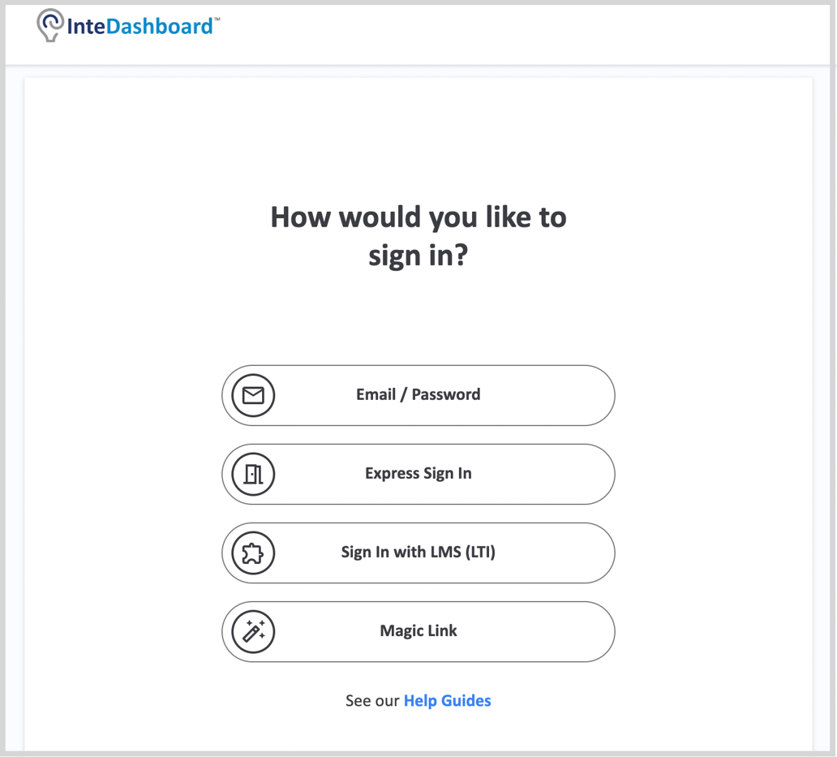Click the envelope icon for Email/Password sign in
The width and height of the screenshot is (837, 757).
point(253,395)
